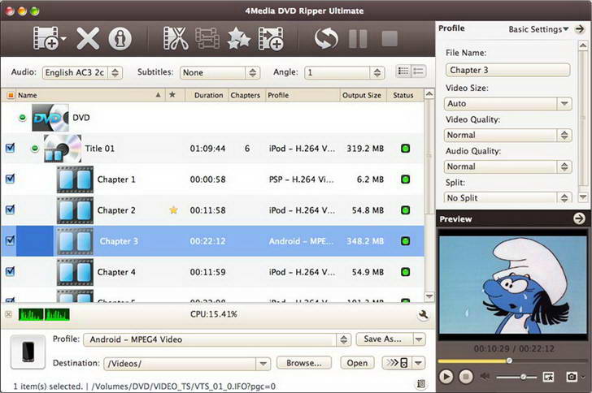Open the wrench settings icon
This screenshot has width=592, height=393.
click(423, 314)
